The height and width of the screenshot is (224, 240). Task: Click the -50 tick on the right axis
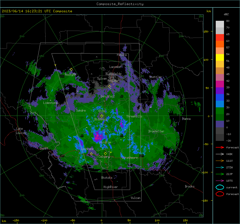click(206, 144)
